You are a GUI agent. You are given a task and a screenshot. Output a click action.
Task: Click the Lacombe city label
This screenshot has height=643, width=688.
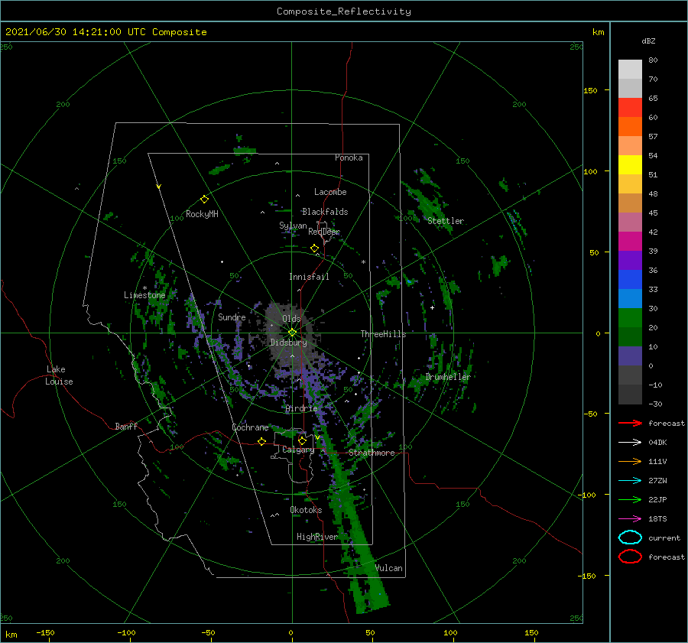(x=330, y=192)
